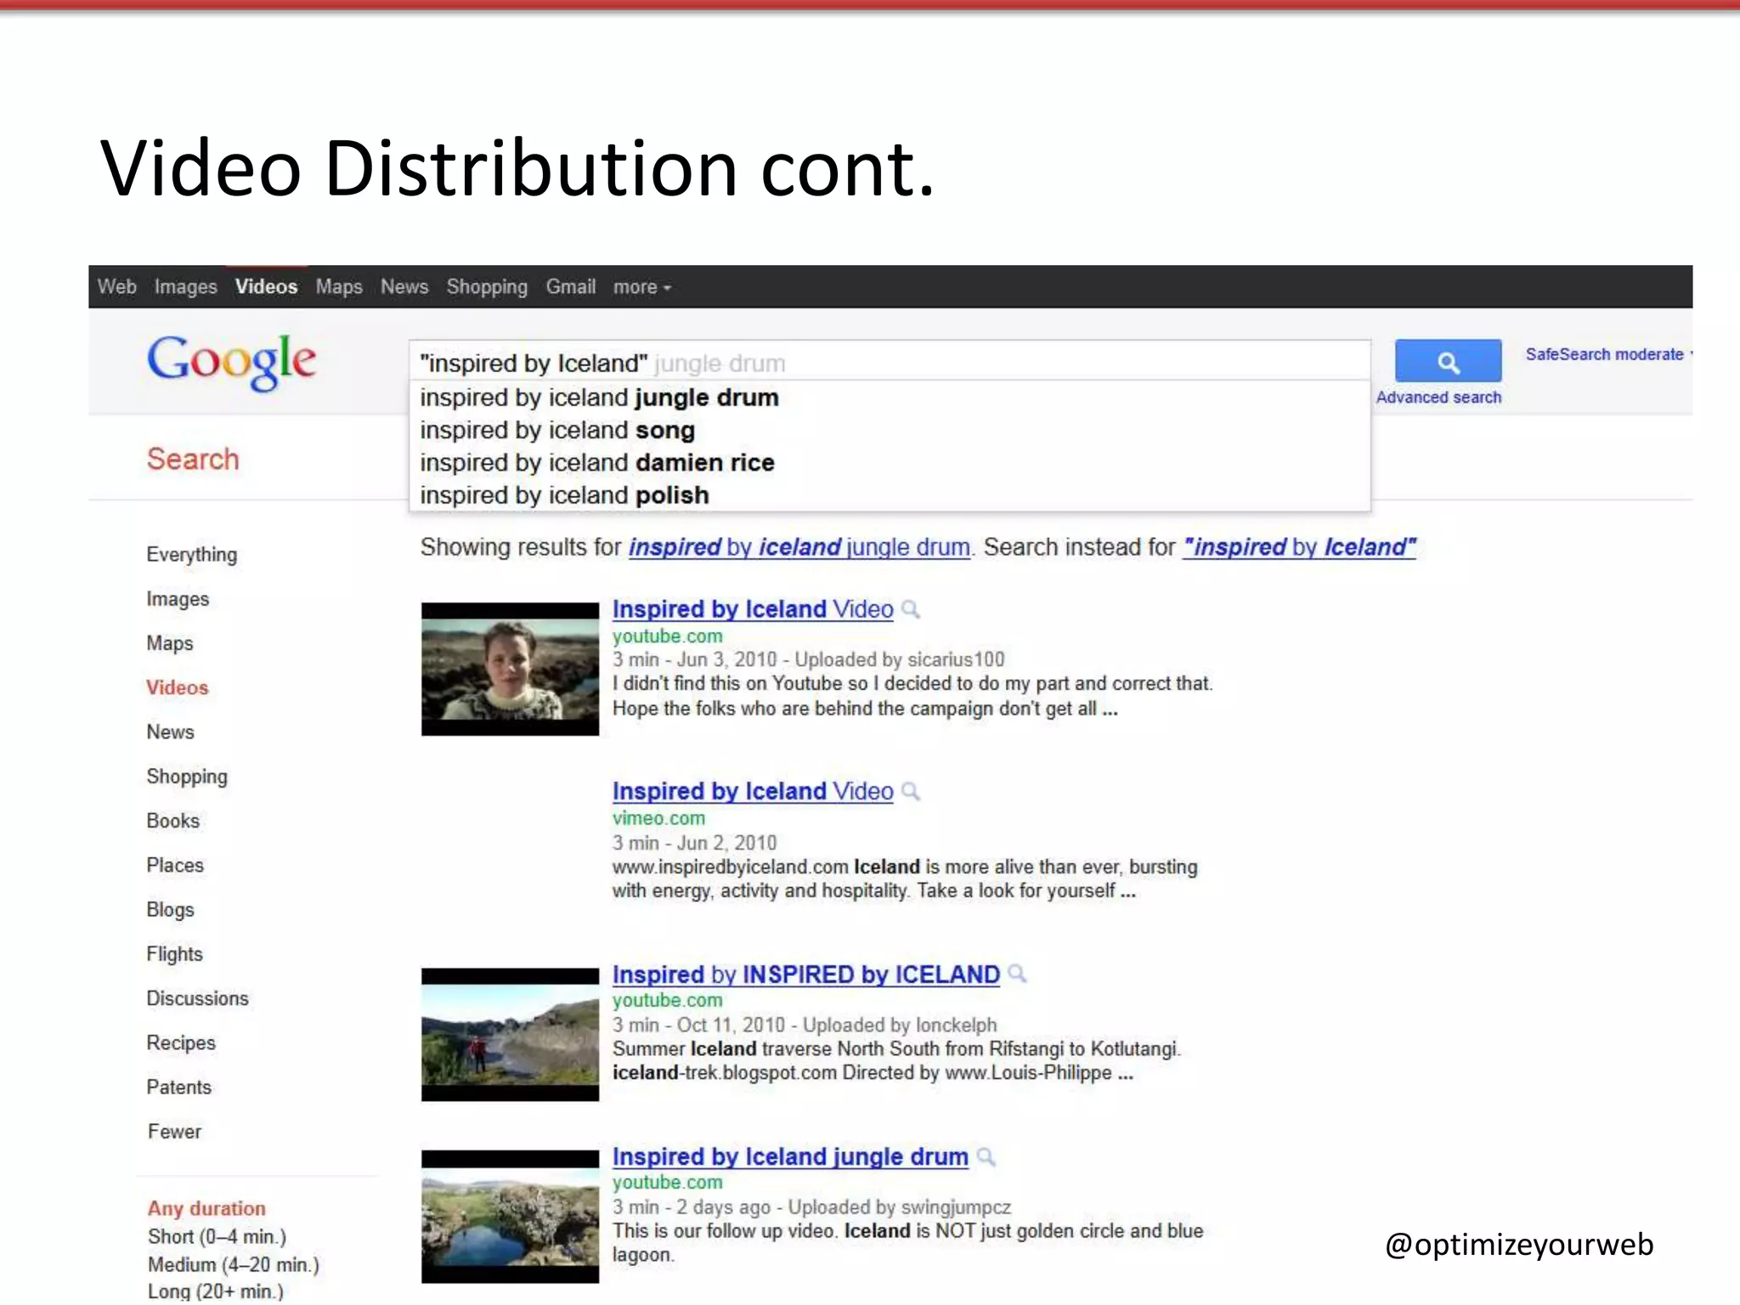Click thumbnail of rocky pool jungle drum video
The height and width of the screenshot is (1305, 1740).
[510, 1217]
